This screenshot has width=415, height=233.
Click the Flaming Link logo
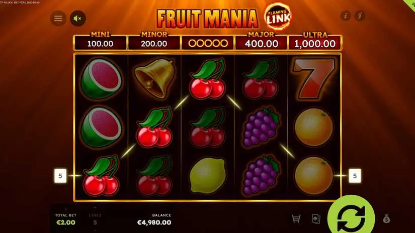click(278, 17)
